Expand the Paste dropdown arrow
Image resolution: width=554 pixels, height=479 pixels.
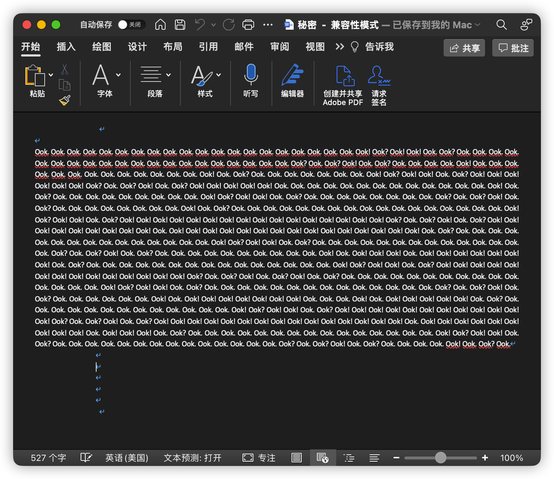pos(51,75)
